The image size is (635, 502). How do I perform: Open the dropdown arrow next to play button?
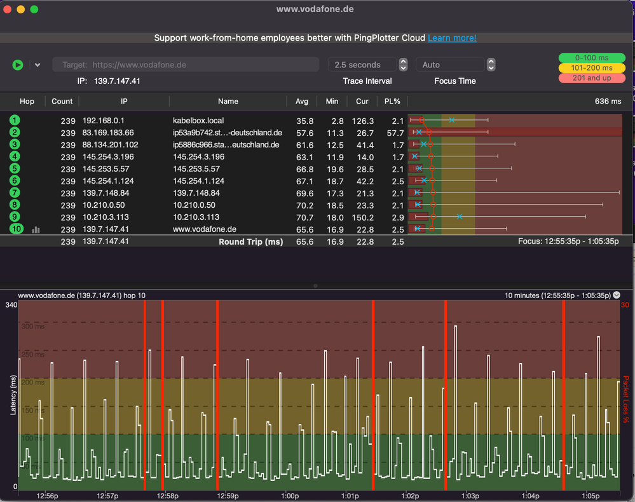38,65
